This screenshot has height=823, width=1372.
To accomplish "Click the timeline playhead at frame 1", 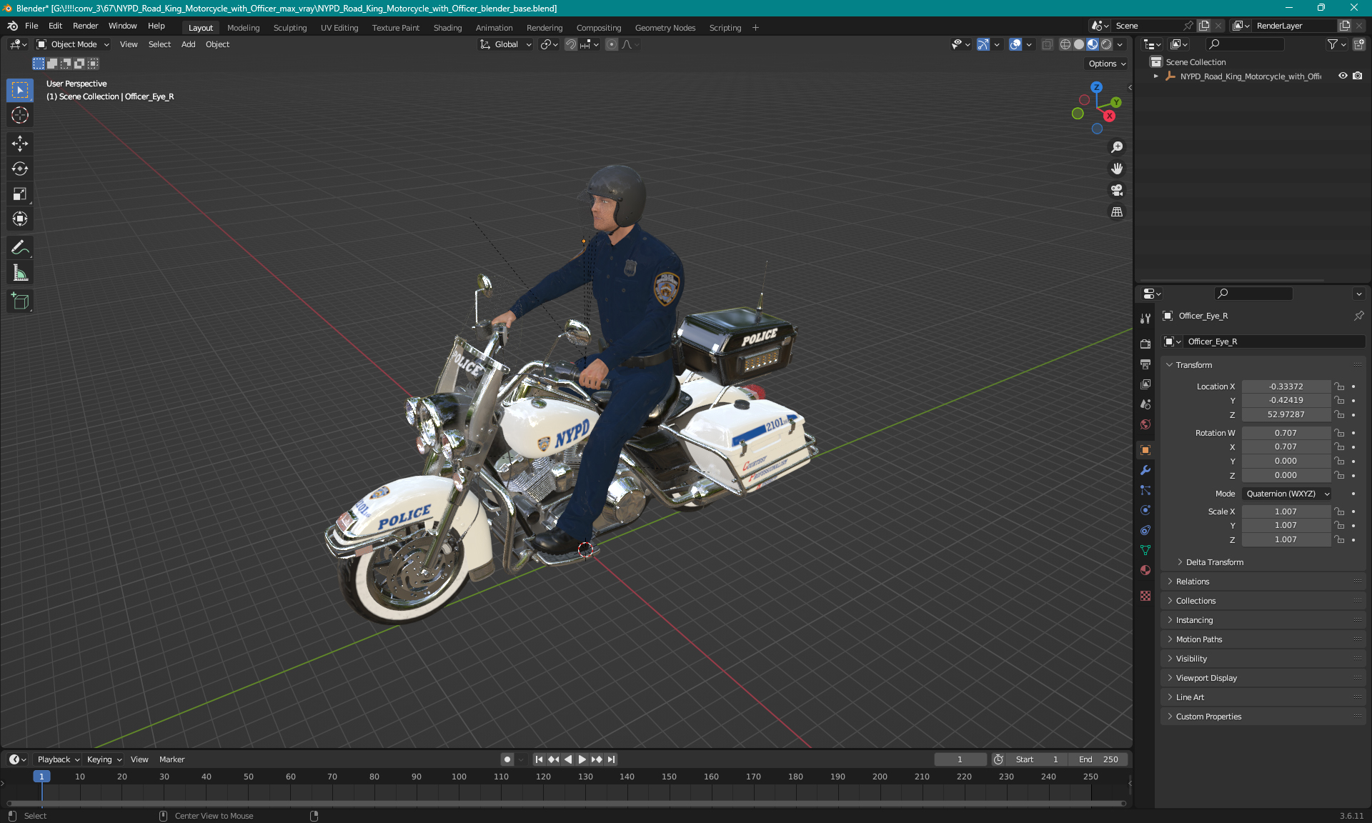I will (41, 777).
